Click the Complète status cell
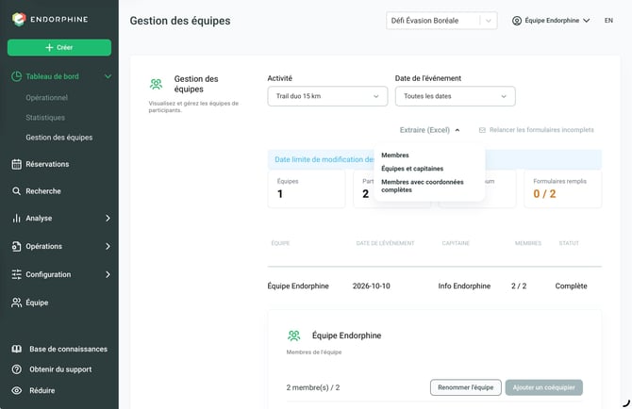This screenshot has height=409, width=632. click(571, 286)
